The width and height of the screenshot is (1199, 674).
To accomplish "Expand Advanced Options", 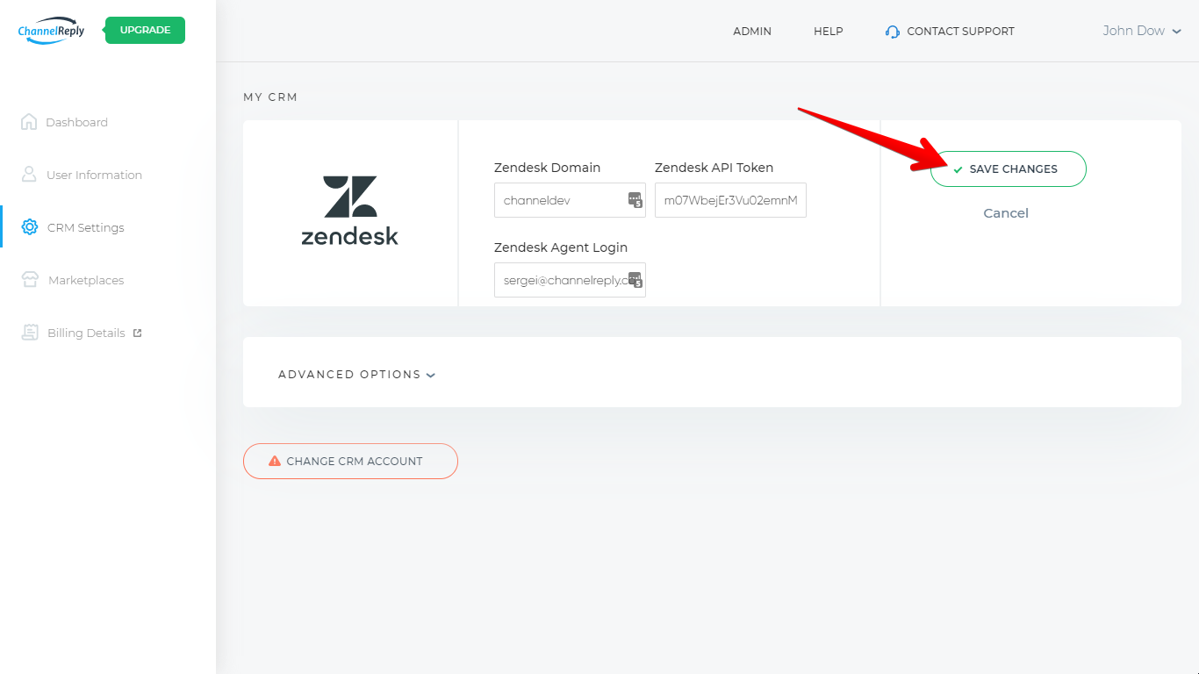I will click(357, 375).
